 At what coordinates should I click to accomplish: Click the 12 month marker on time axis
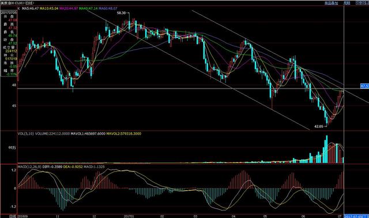pos(94,216)
